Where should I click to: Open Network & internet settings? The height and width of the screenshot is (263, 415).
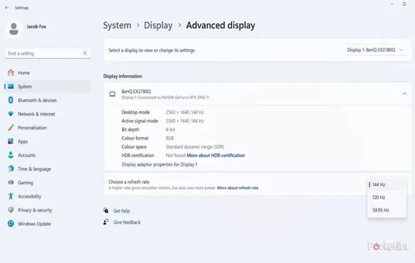pos(36,114)
